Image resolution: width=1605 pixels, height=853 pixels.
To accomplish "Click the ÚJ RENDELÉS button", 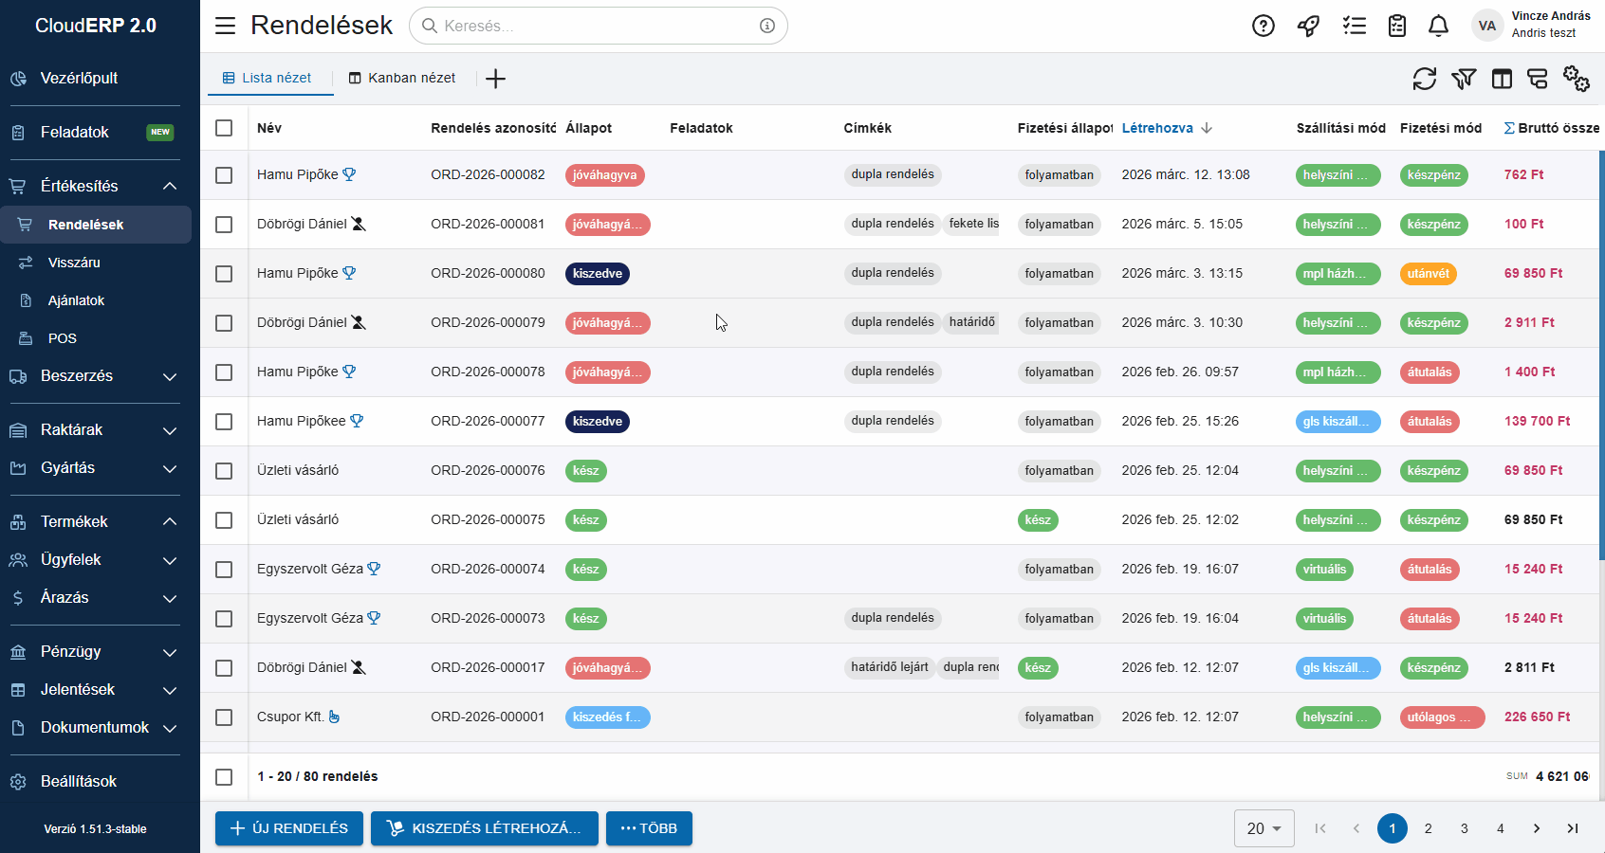I will pos(289,828).
